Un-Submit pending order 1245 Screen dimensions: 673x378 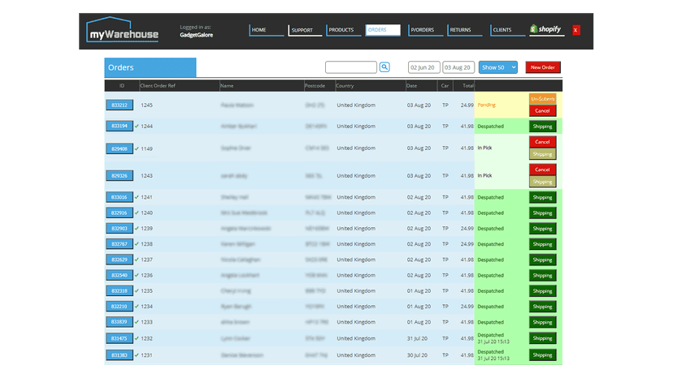tap(542, 99)
